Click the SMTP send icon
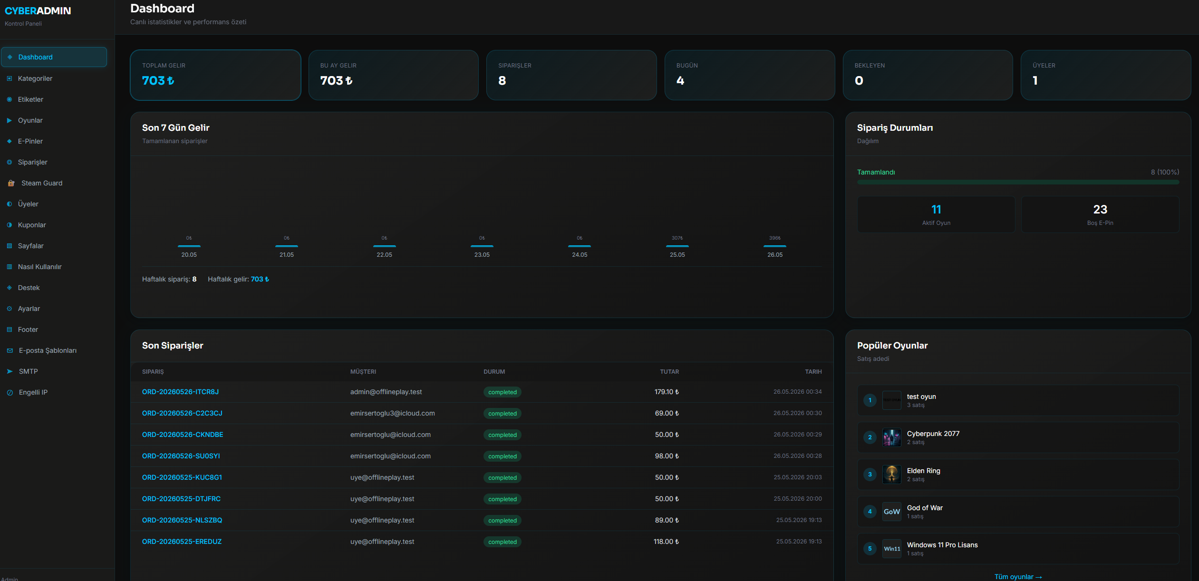 point(10,371)
